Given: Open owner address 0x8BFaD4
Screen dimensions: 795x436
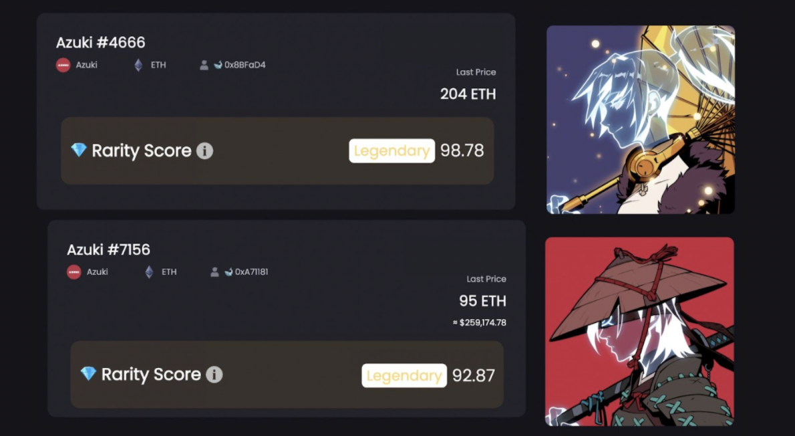Looking at the screenshot, I should tap(245, 65).
